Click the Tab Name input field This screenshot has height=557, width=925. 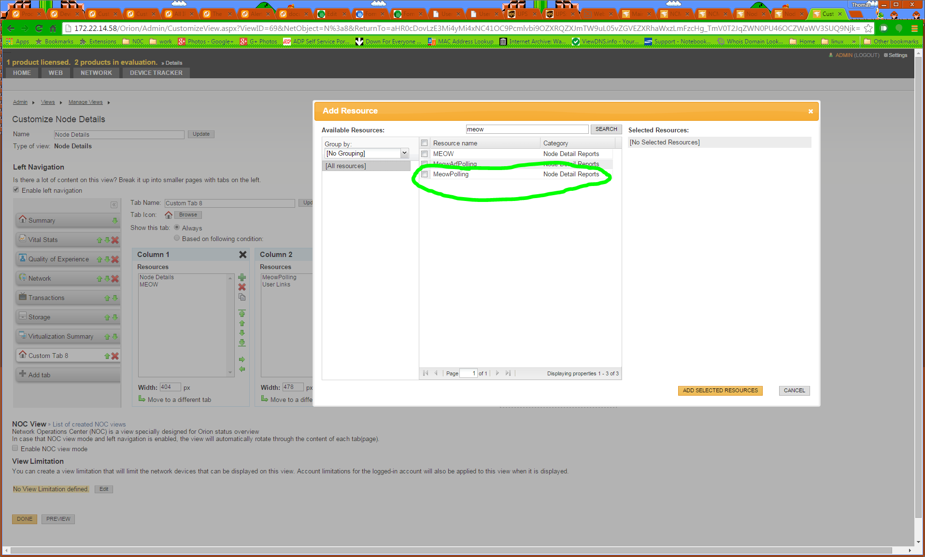pyautogui.click(x=230, y=203)
